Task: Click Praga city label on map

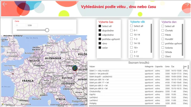Action: pyautogui.click(x=67, y=62)
